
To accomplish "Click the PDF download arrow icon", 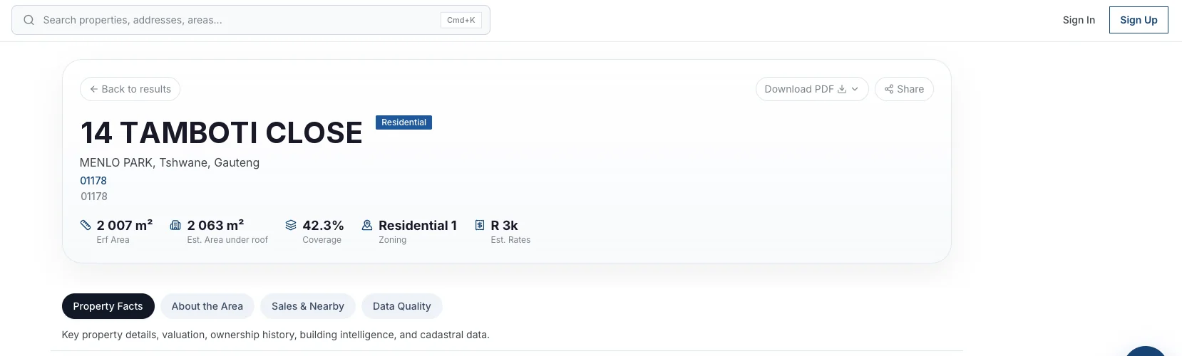I will [842, 89].
